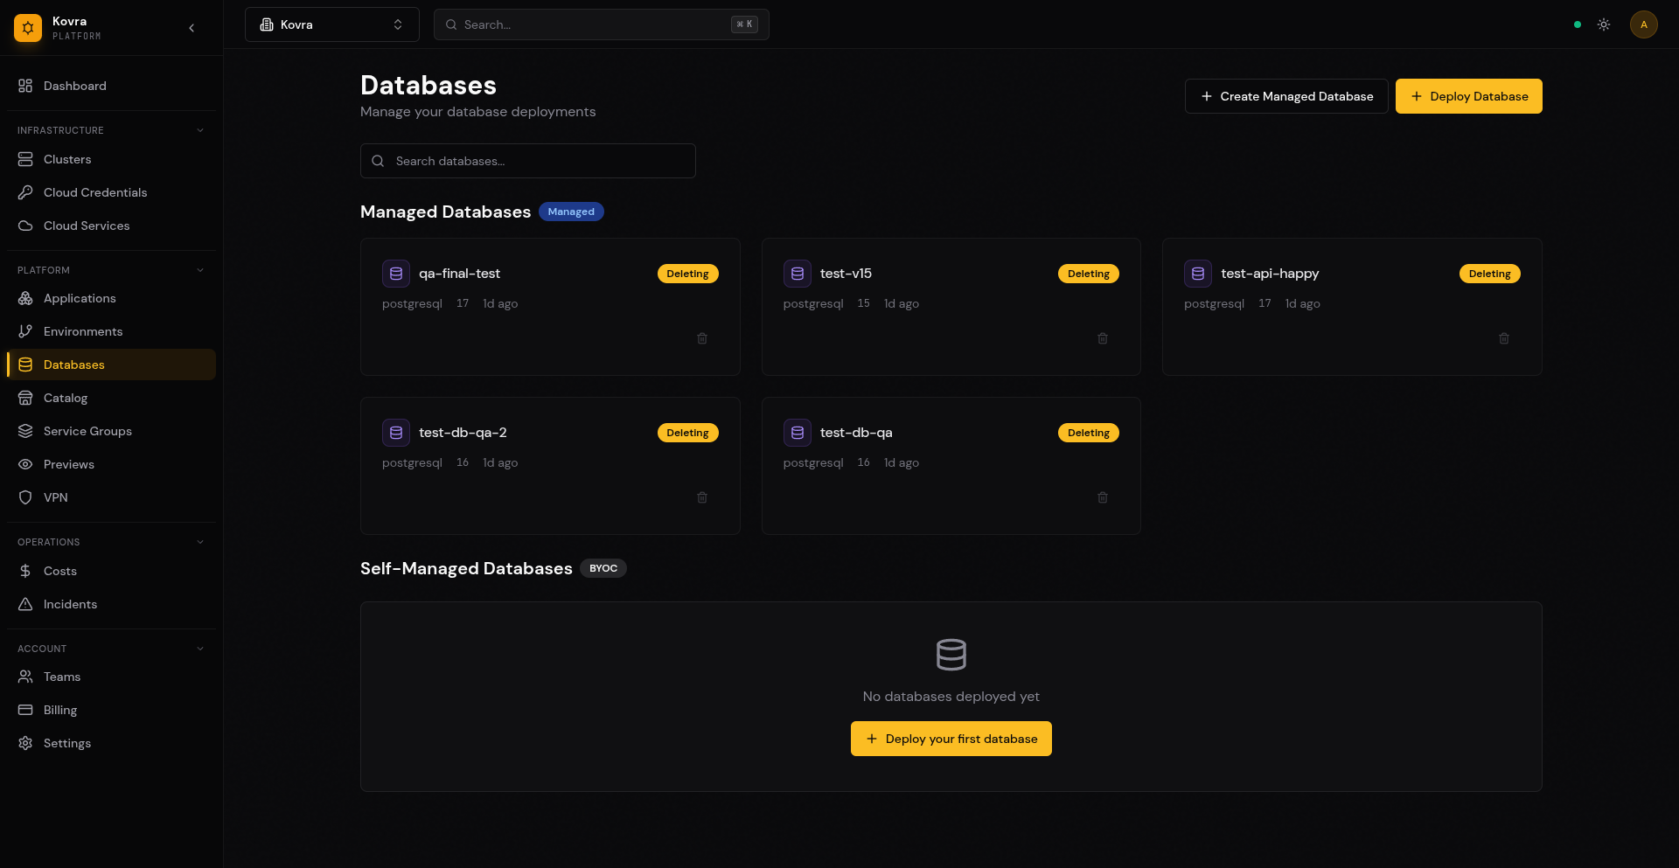Open the Catalog page
1679x868 pixels.
[x=111, y=398]
